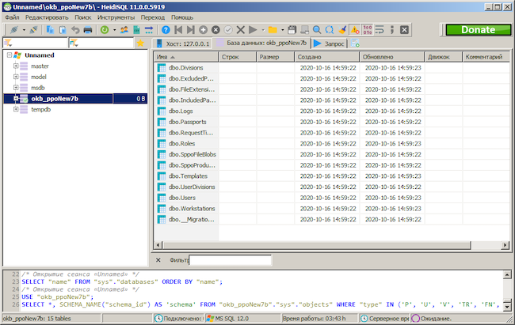Open the dropdown arrow next to Run
Image resolution: width=515 pixels, height=325 pixels.
(262, 30)
